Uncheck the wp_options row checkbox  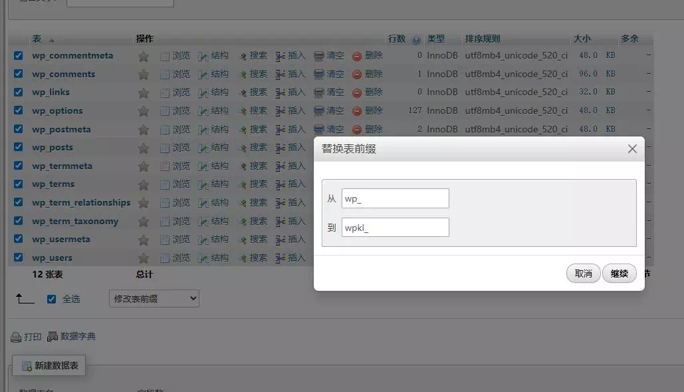[19, 110]
